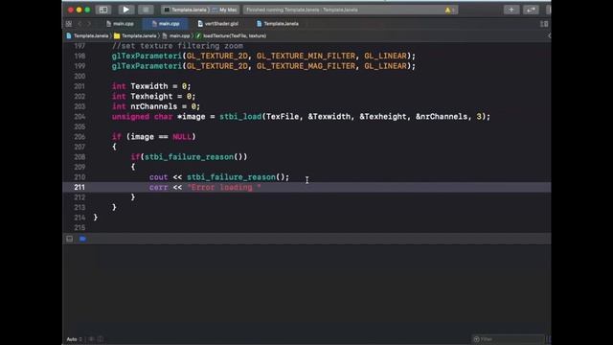Open the Auto variables scope dropdown
The width and height of the screenshot is (613, 345).
tap(75, 339)
